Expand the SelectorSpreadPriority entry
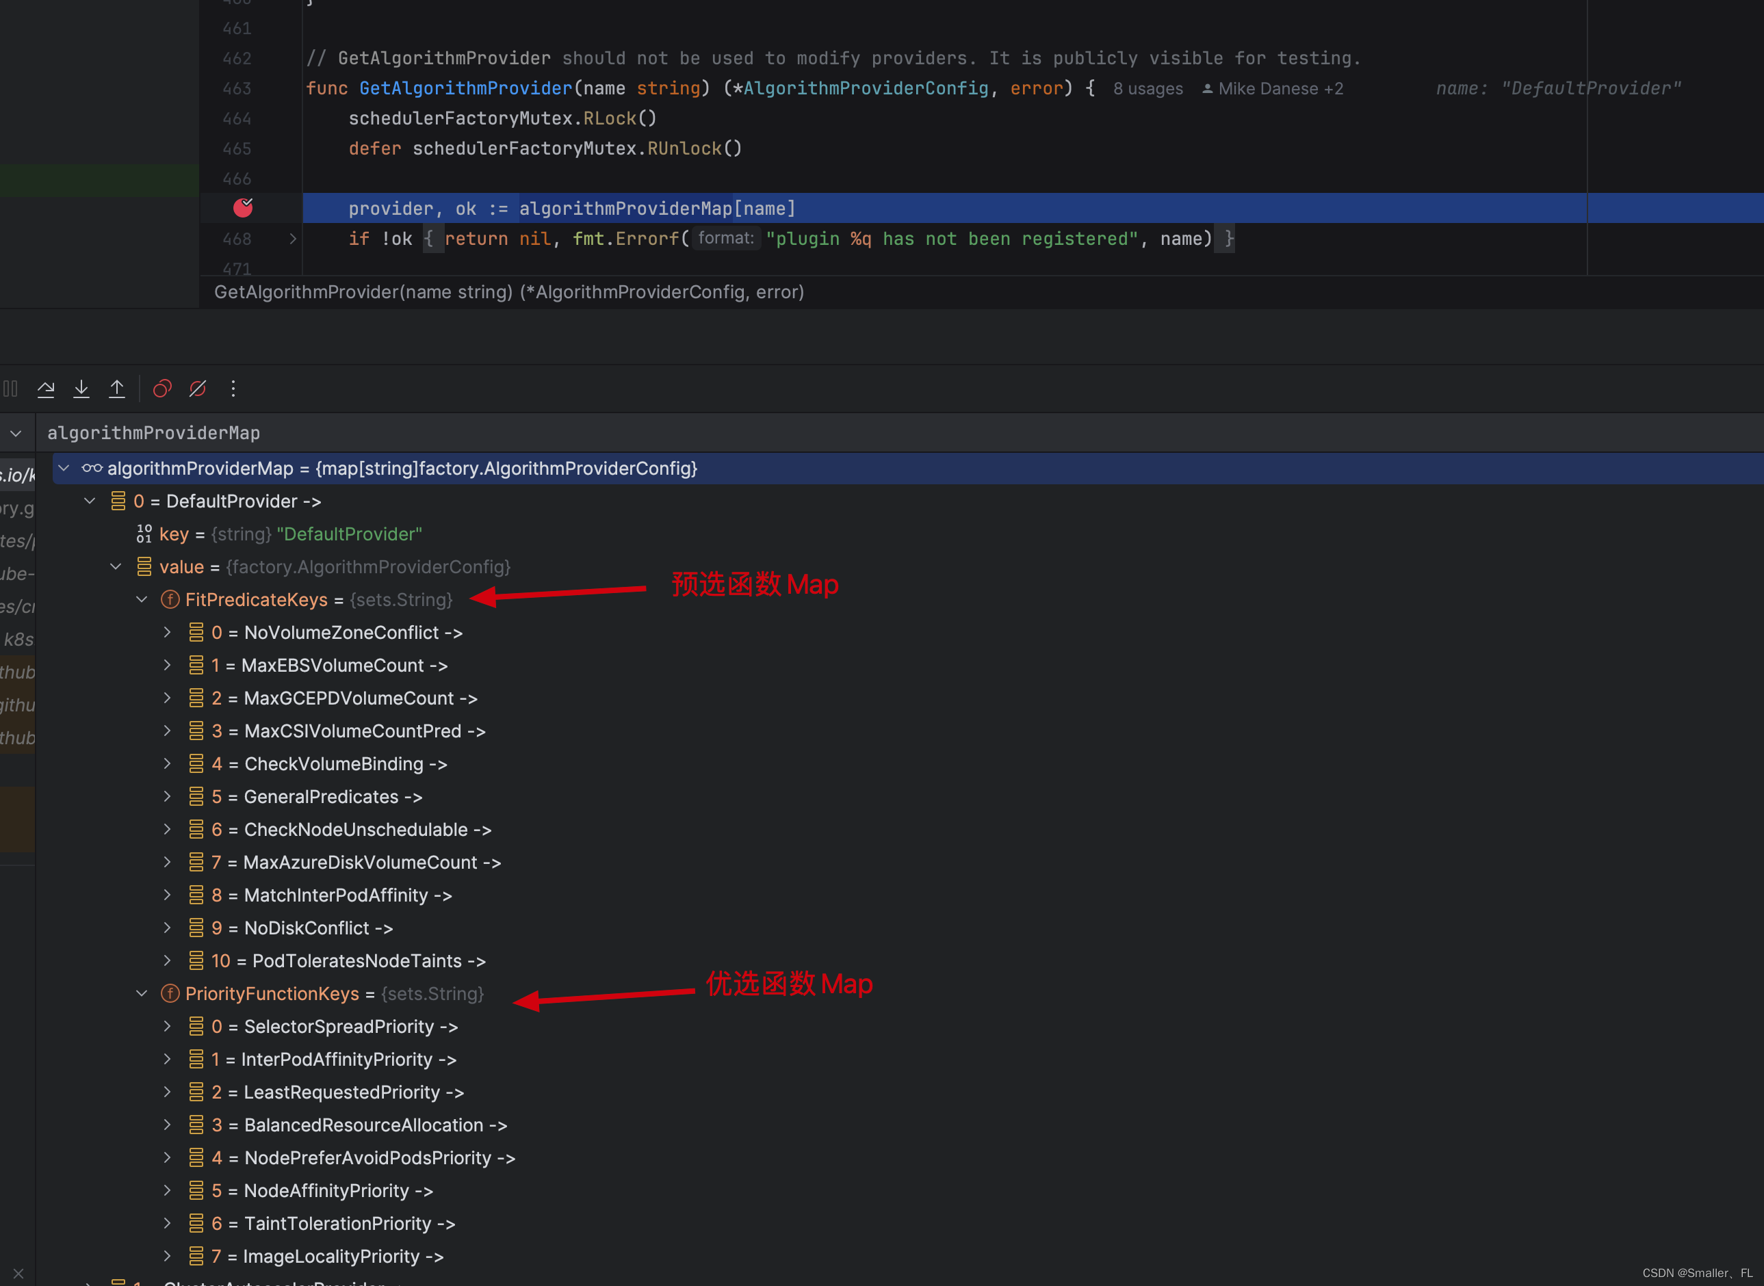This screenshot has height=1286, width=1764. pos(168,1026)
